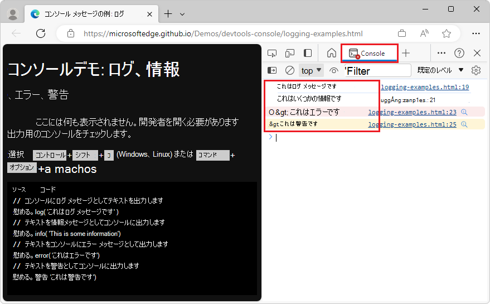This screenshot has width=490, height=304.
Task: Open Customize DevTools ellipsis menu
Action: [442, 53]
